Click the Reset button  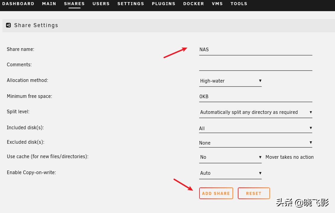[254, 193]
